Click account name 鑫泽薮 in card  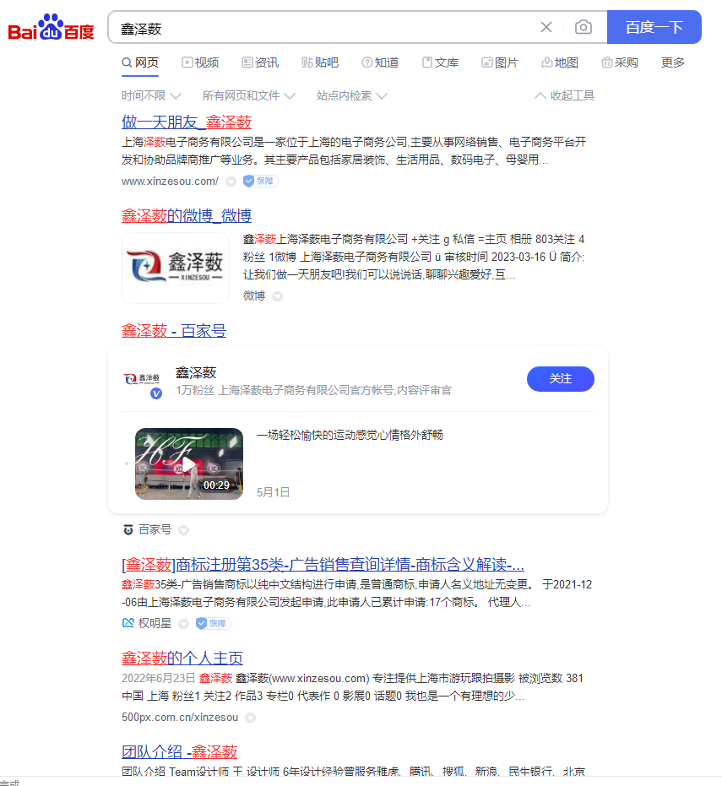coord(196,372)
